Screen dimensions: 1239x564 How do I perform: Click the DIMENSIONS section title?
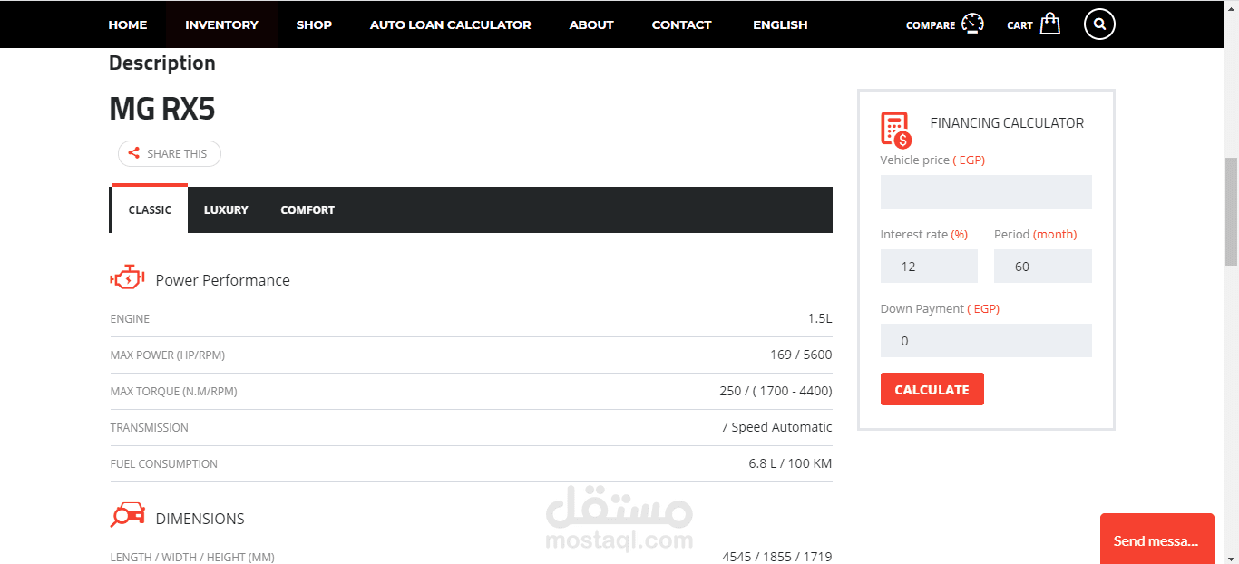click(x=200, y=519)
